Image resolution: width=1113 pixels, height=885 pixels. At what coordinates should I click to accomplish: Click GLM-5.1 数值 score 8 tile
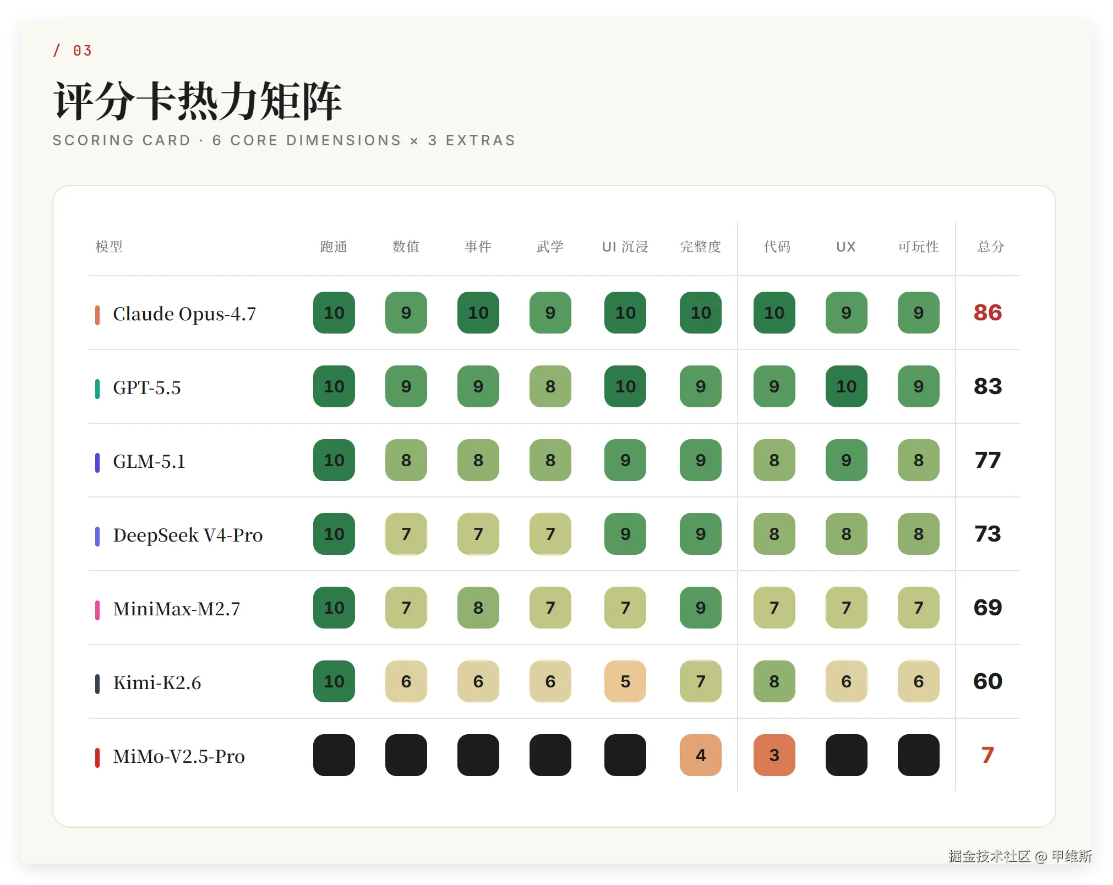click(x=406, y=460)
